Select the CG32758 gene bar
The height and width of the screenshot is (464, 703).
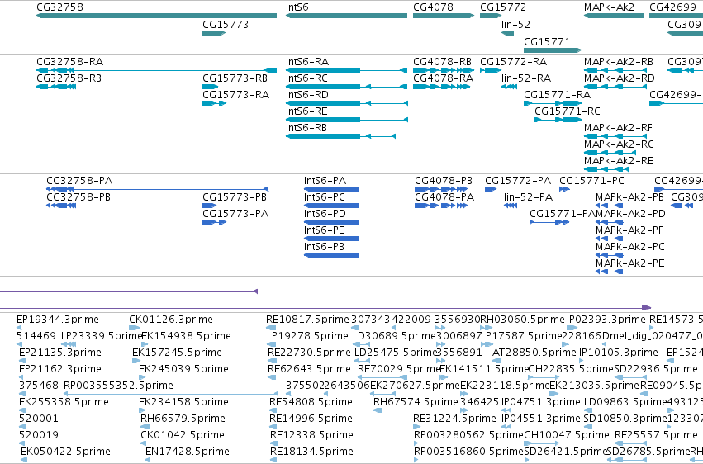pyautogui.click(x=156, y=16)
